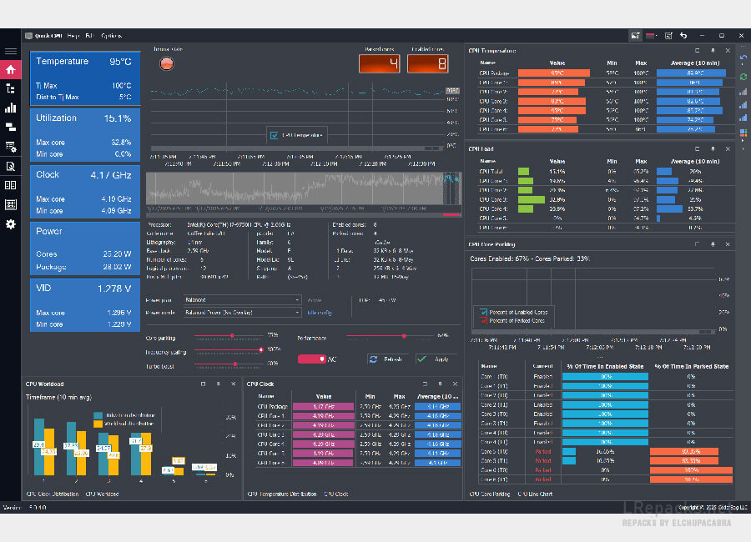Click the Home icon in the sidebar
This screenshot has height=542, width=751.
coord(10,70)
